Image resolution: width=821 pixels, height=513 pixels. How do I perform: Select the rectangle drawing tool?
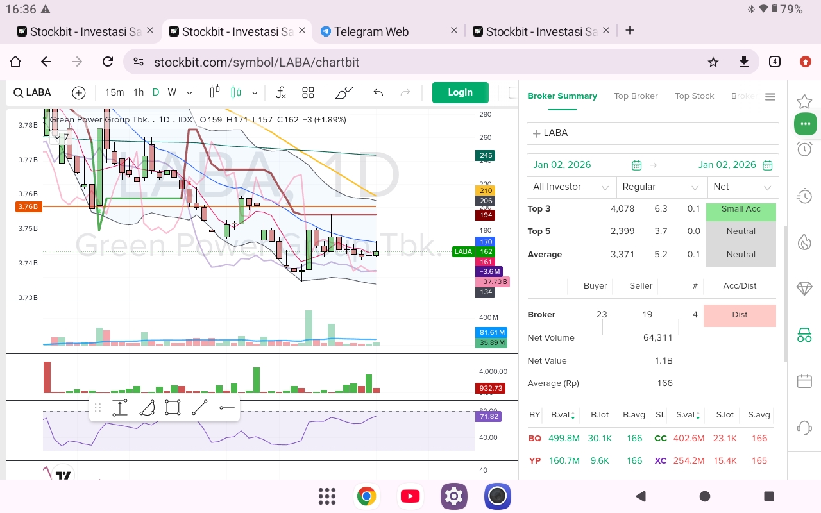point(173,408)
